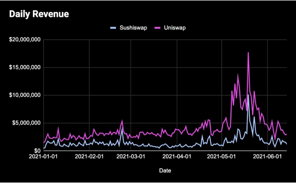The width and height of the screenshot is (296, 183).
Task: Click the Sushiswap legend color swatch
Action: coord(113,28)
